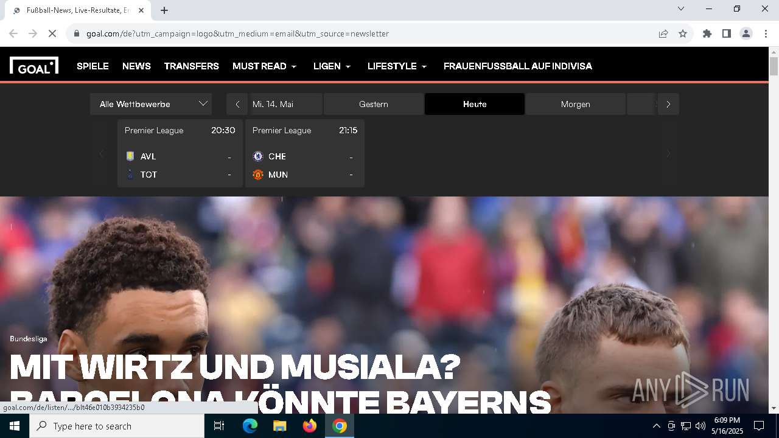Go to TRANSFERS page
This screenshot has height=438, width=779.
tap(191, 66)
